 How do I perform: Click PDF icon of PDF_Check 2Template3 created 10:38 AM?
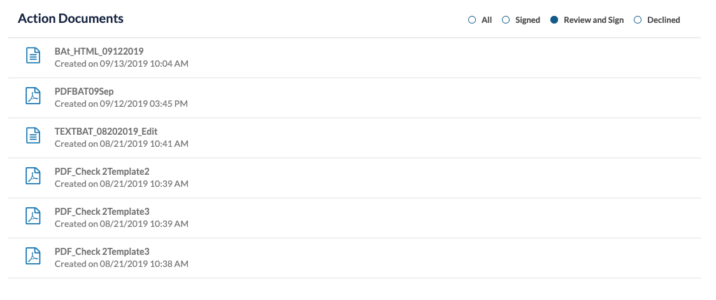[32, 256]
